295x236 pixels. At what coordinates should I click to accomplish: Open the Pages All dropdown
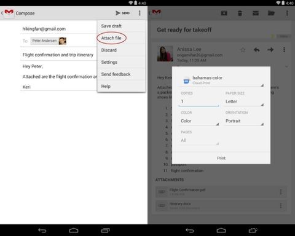(x=199, y=141)
